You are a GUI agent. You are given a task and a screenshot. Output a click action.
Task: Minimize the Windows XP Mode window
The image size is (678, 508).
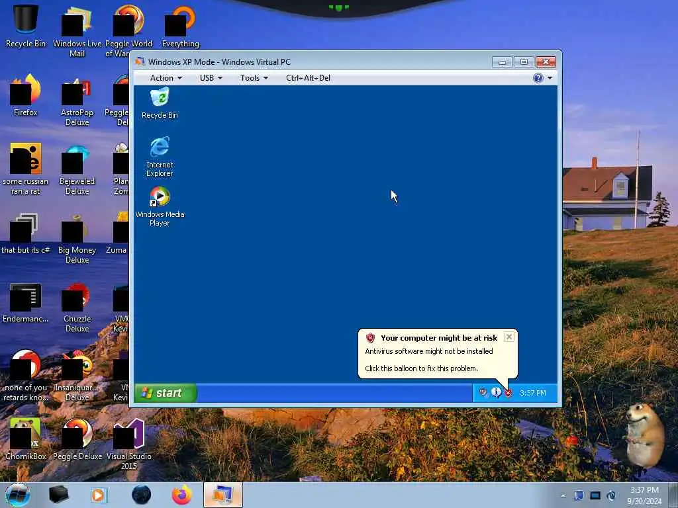(x=502, y=62)
